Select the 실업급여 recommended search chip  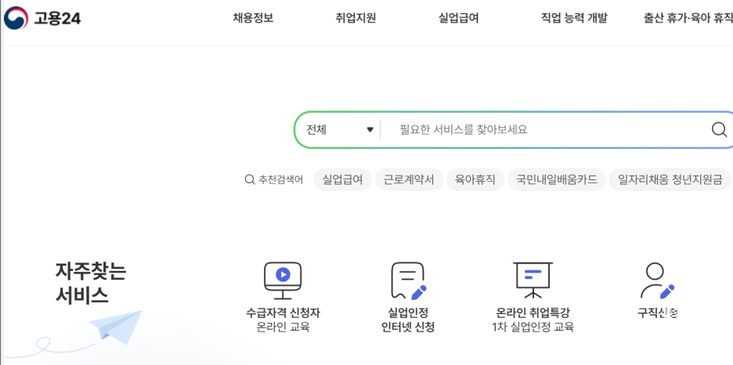[343, 180]
